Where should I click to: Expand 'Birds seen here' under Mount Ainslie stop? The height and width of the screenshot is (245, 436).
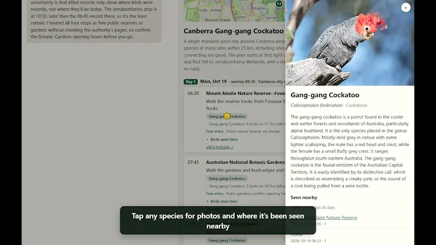tap(222, 139)
